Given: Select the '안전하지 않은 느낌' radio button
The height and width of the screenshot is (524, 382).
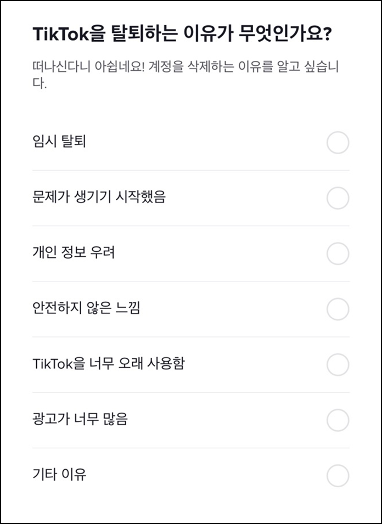Looking at the screenshot, I should tap(338, 307).
